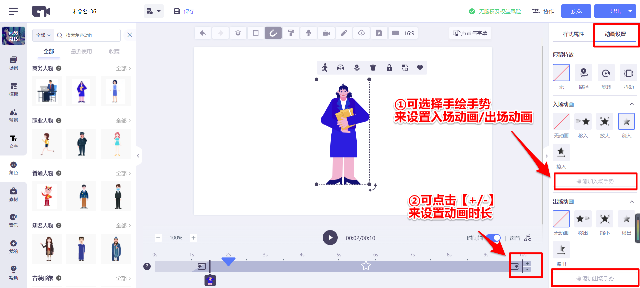Favorite the character with heart icon
This screenshot has width=640, height=288.
point(420,68)
